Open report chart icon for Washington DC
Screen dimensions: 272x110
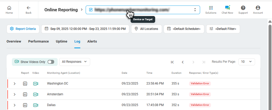click(25, 83)
